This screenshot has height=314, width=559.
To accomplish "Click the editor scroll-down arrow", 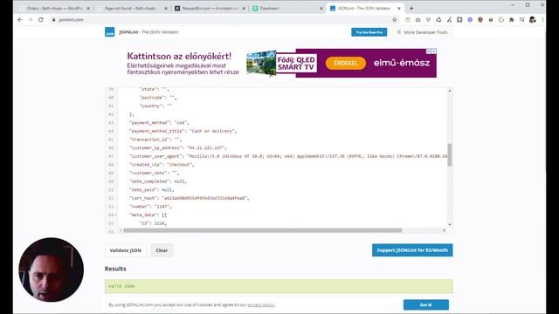I will pos(450,225).
